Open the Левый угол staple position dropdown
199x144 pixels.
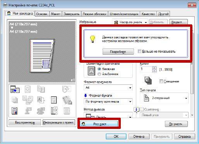click(x=164, y=115)
